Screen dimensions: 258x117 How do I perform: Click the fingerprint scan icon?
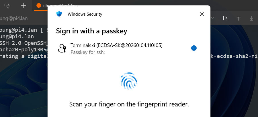click(129, 81)
